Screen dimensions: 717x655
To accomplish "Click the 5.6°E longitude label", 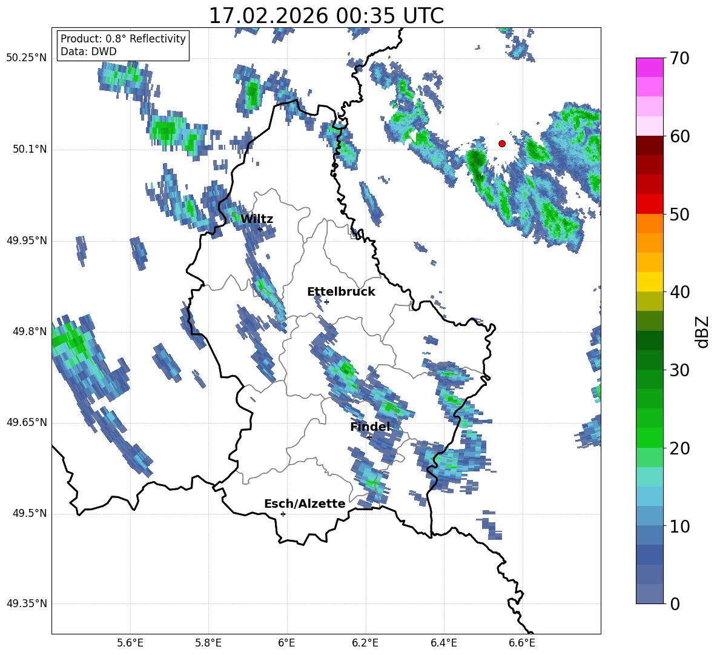I will pyautogui.click(x=130, y=643).
